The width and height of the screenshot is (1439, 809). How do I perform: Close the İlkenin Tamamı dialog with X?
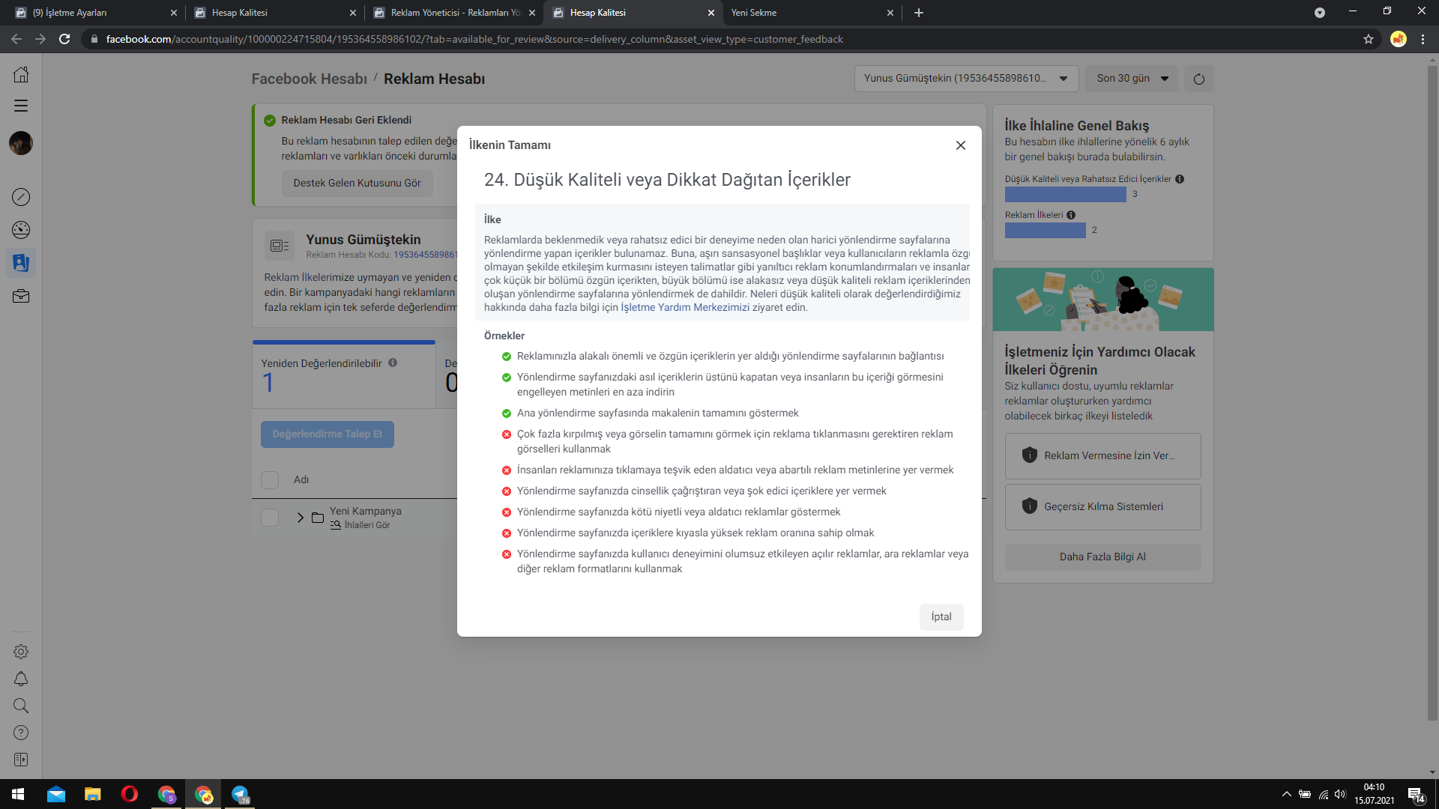(960, 145)
